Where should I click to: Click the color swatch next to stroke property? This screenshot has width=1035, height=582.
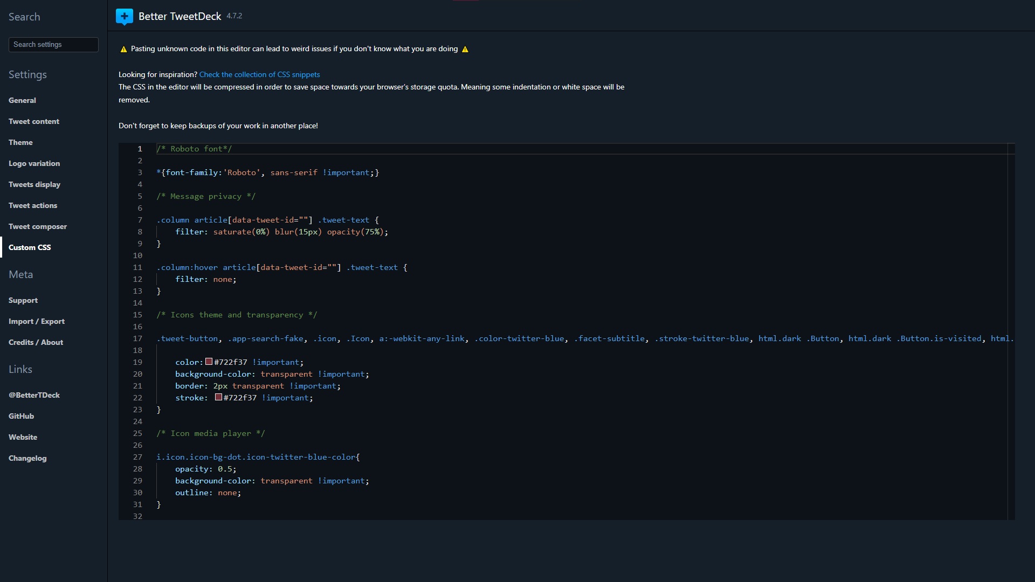pos(218,398)
